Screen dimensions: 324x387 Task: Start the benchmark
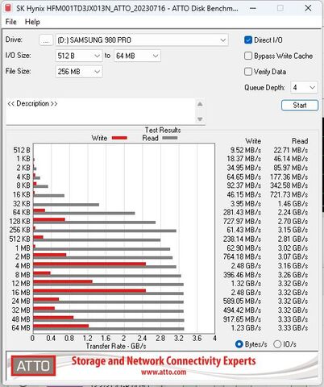point(300,106)
